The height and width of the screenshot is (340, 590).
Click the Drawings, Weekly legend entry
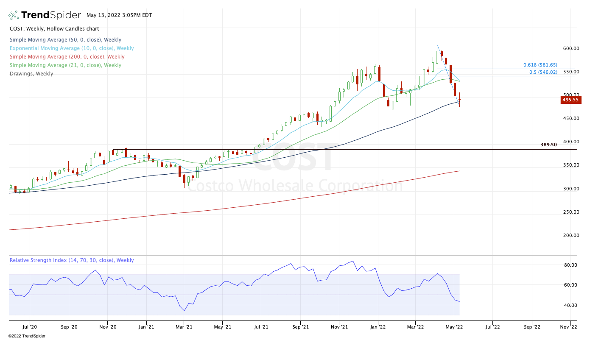tap(31, 74)
